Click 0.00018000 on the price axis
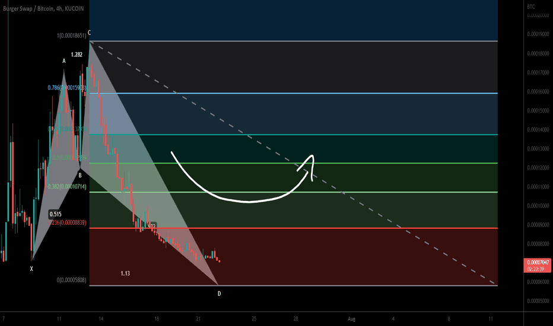Viewport: 553px width, 326px height. click(538, 53)
